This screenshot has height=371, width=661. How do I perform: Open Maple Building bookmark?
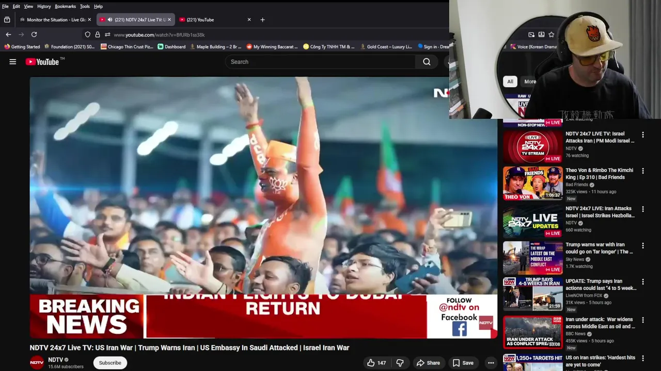[x=216, y=47]
